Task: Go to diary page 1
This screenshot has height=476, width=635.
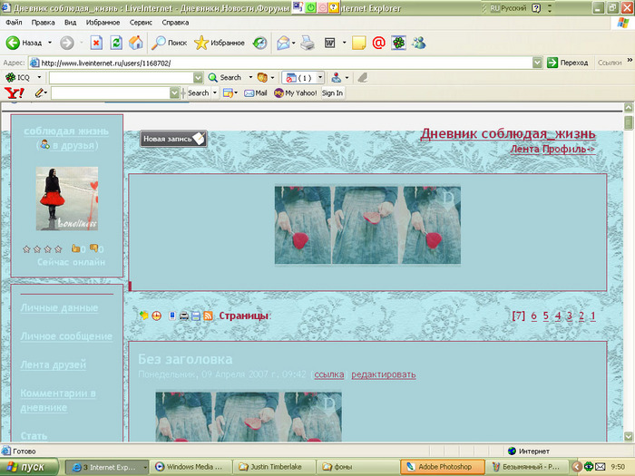Action: [593, 316]
